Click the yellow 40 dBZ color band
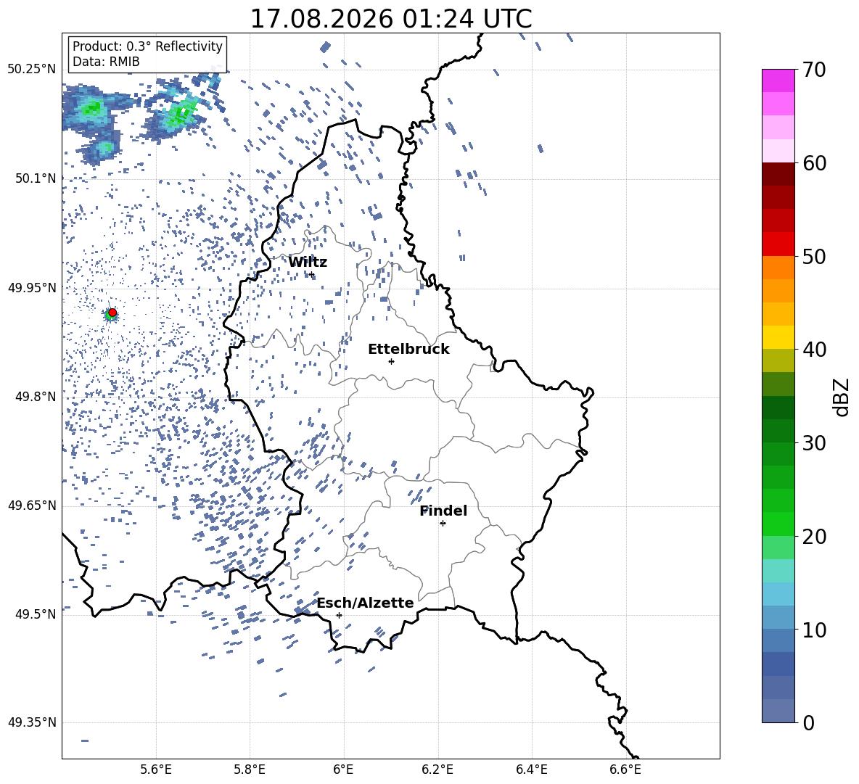The width and height of the screenshot is (859, 784). coord(778,337)
